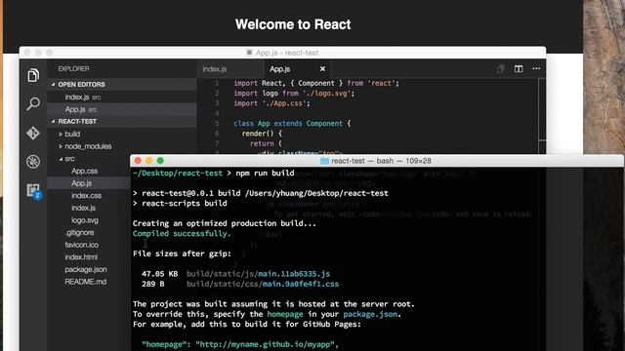Open index.html in the file tree
Image resolution: width=625 pixels, height=351 pixels.
click(81, 257)
